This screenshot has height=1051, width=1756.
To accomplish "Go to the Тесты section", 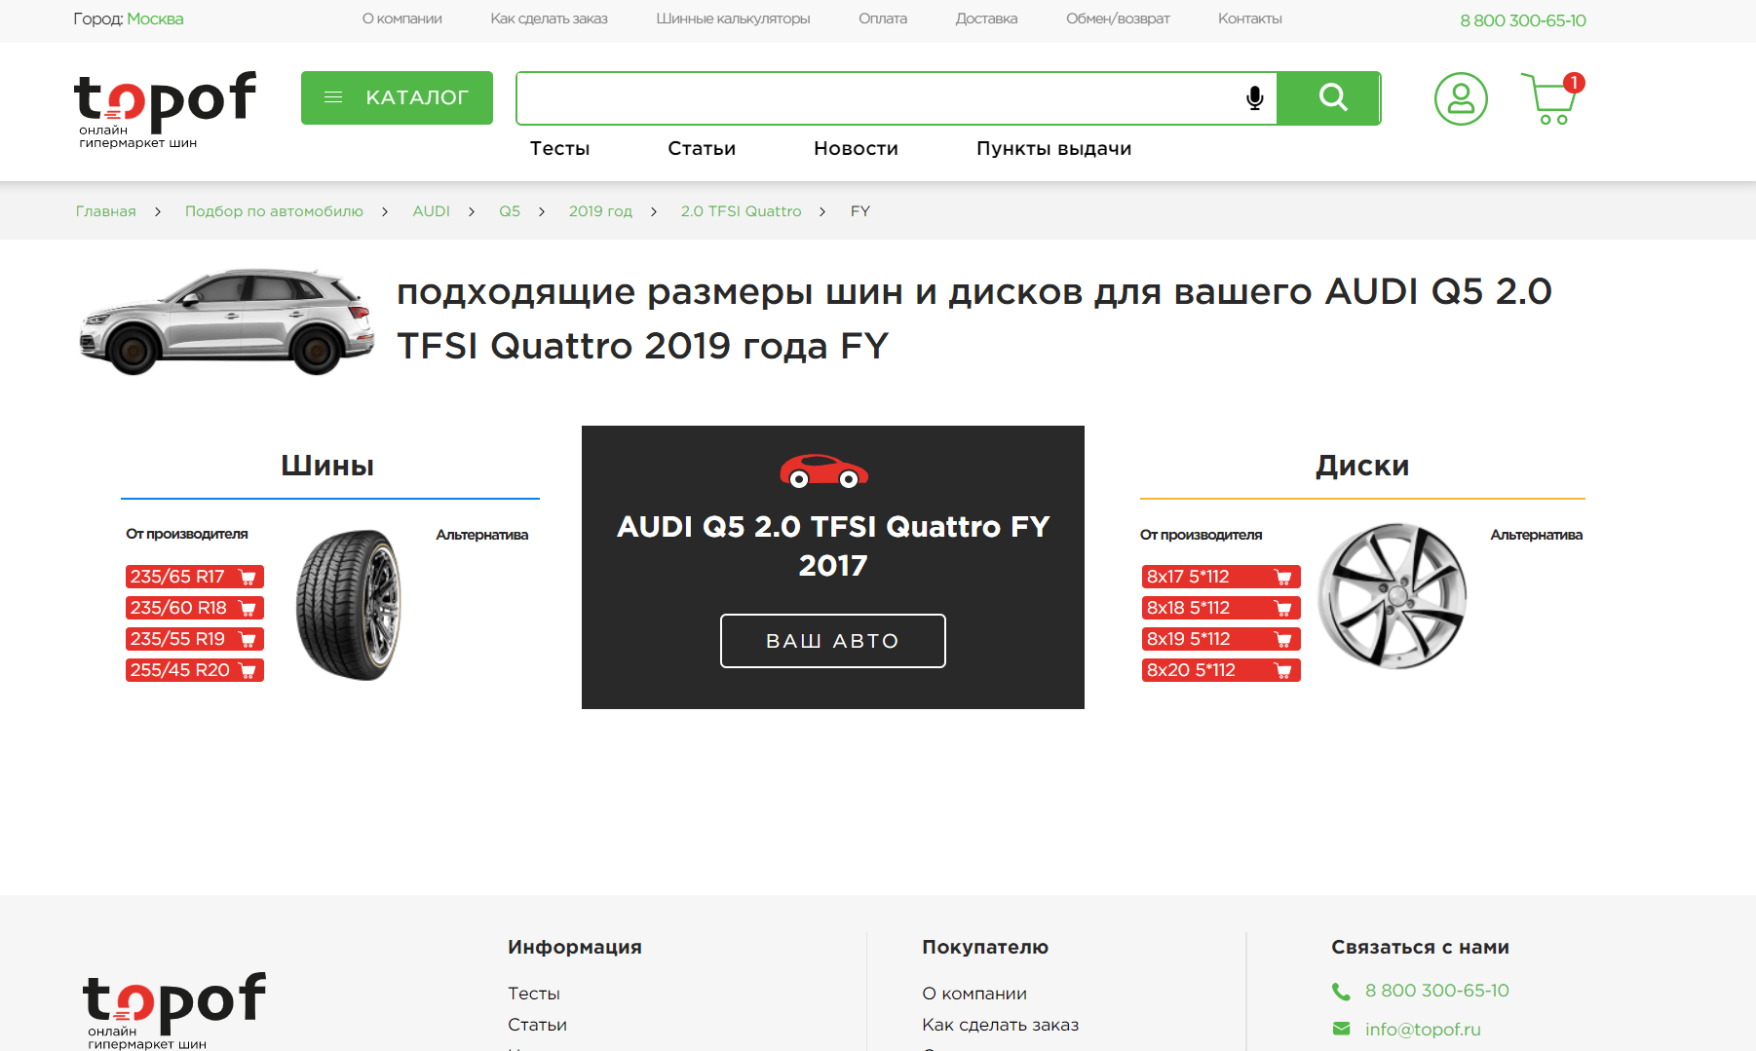I will tap(559, 148).
